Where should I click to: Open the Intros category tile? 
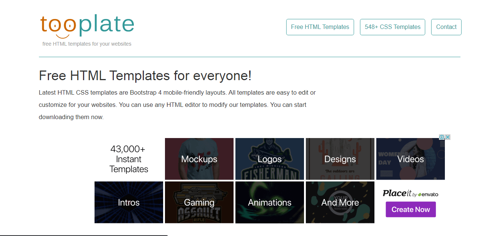pos(129,202)
